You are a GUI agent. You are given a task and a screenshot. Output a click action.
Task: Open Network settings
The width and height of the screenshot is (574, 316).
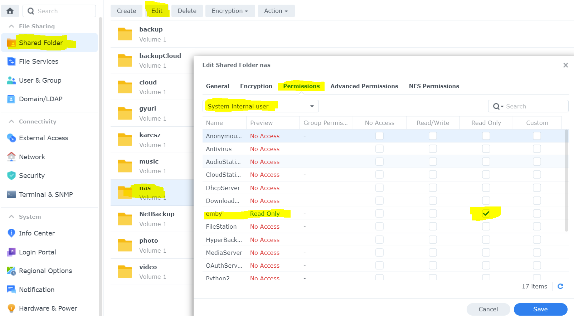pos(49,157)
